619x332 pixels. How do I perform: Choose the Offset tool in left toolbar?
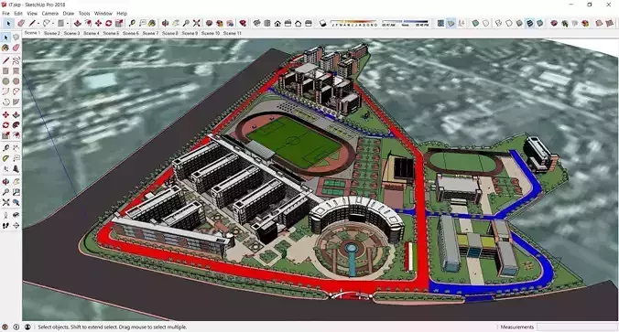[16, 135]
